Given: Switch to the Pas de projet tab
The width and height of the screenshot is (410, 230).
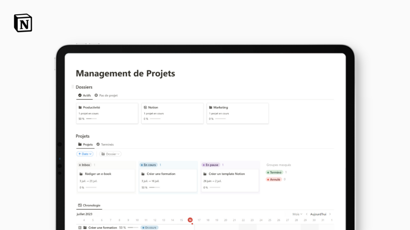Looking at the screenshot, I should (x=106, y=95).
